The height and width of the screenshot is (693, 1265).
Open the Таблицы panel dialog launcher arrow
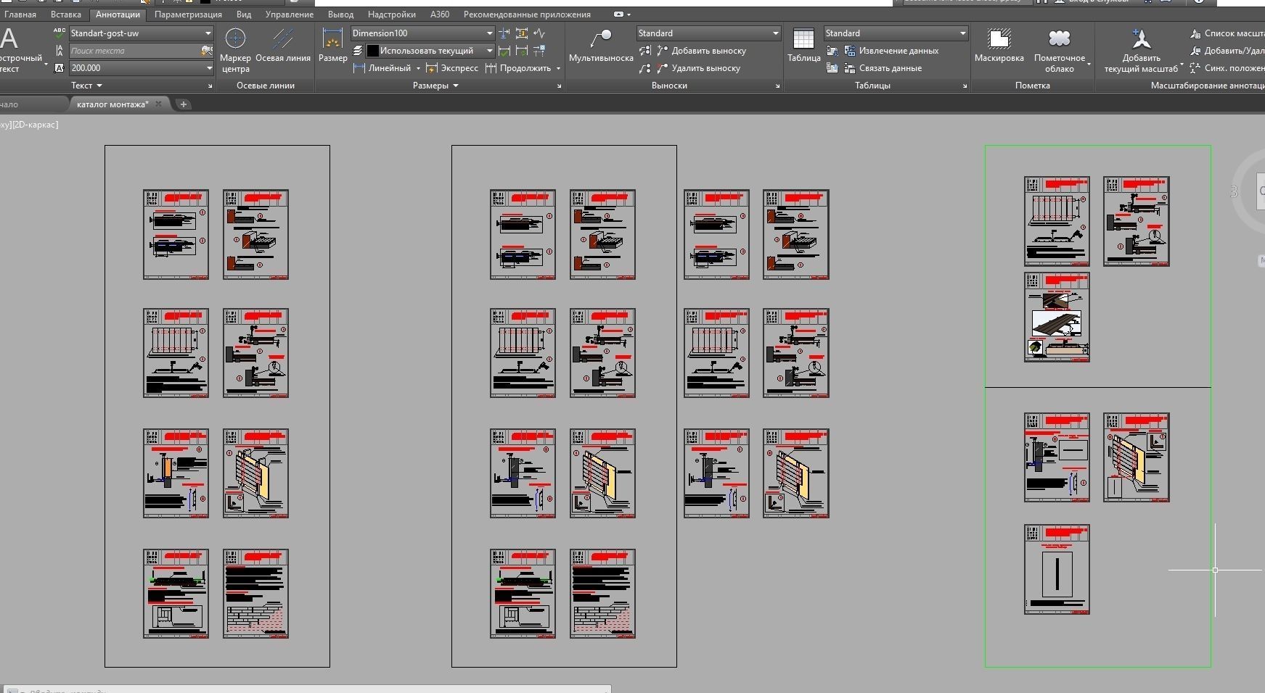click(965, 86)
